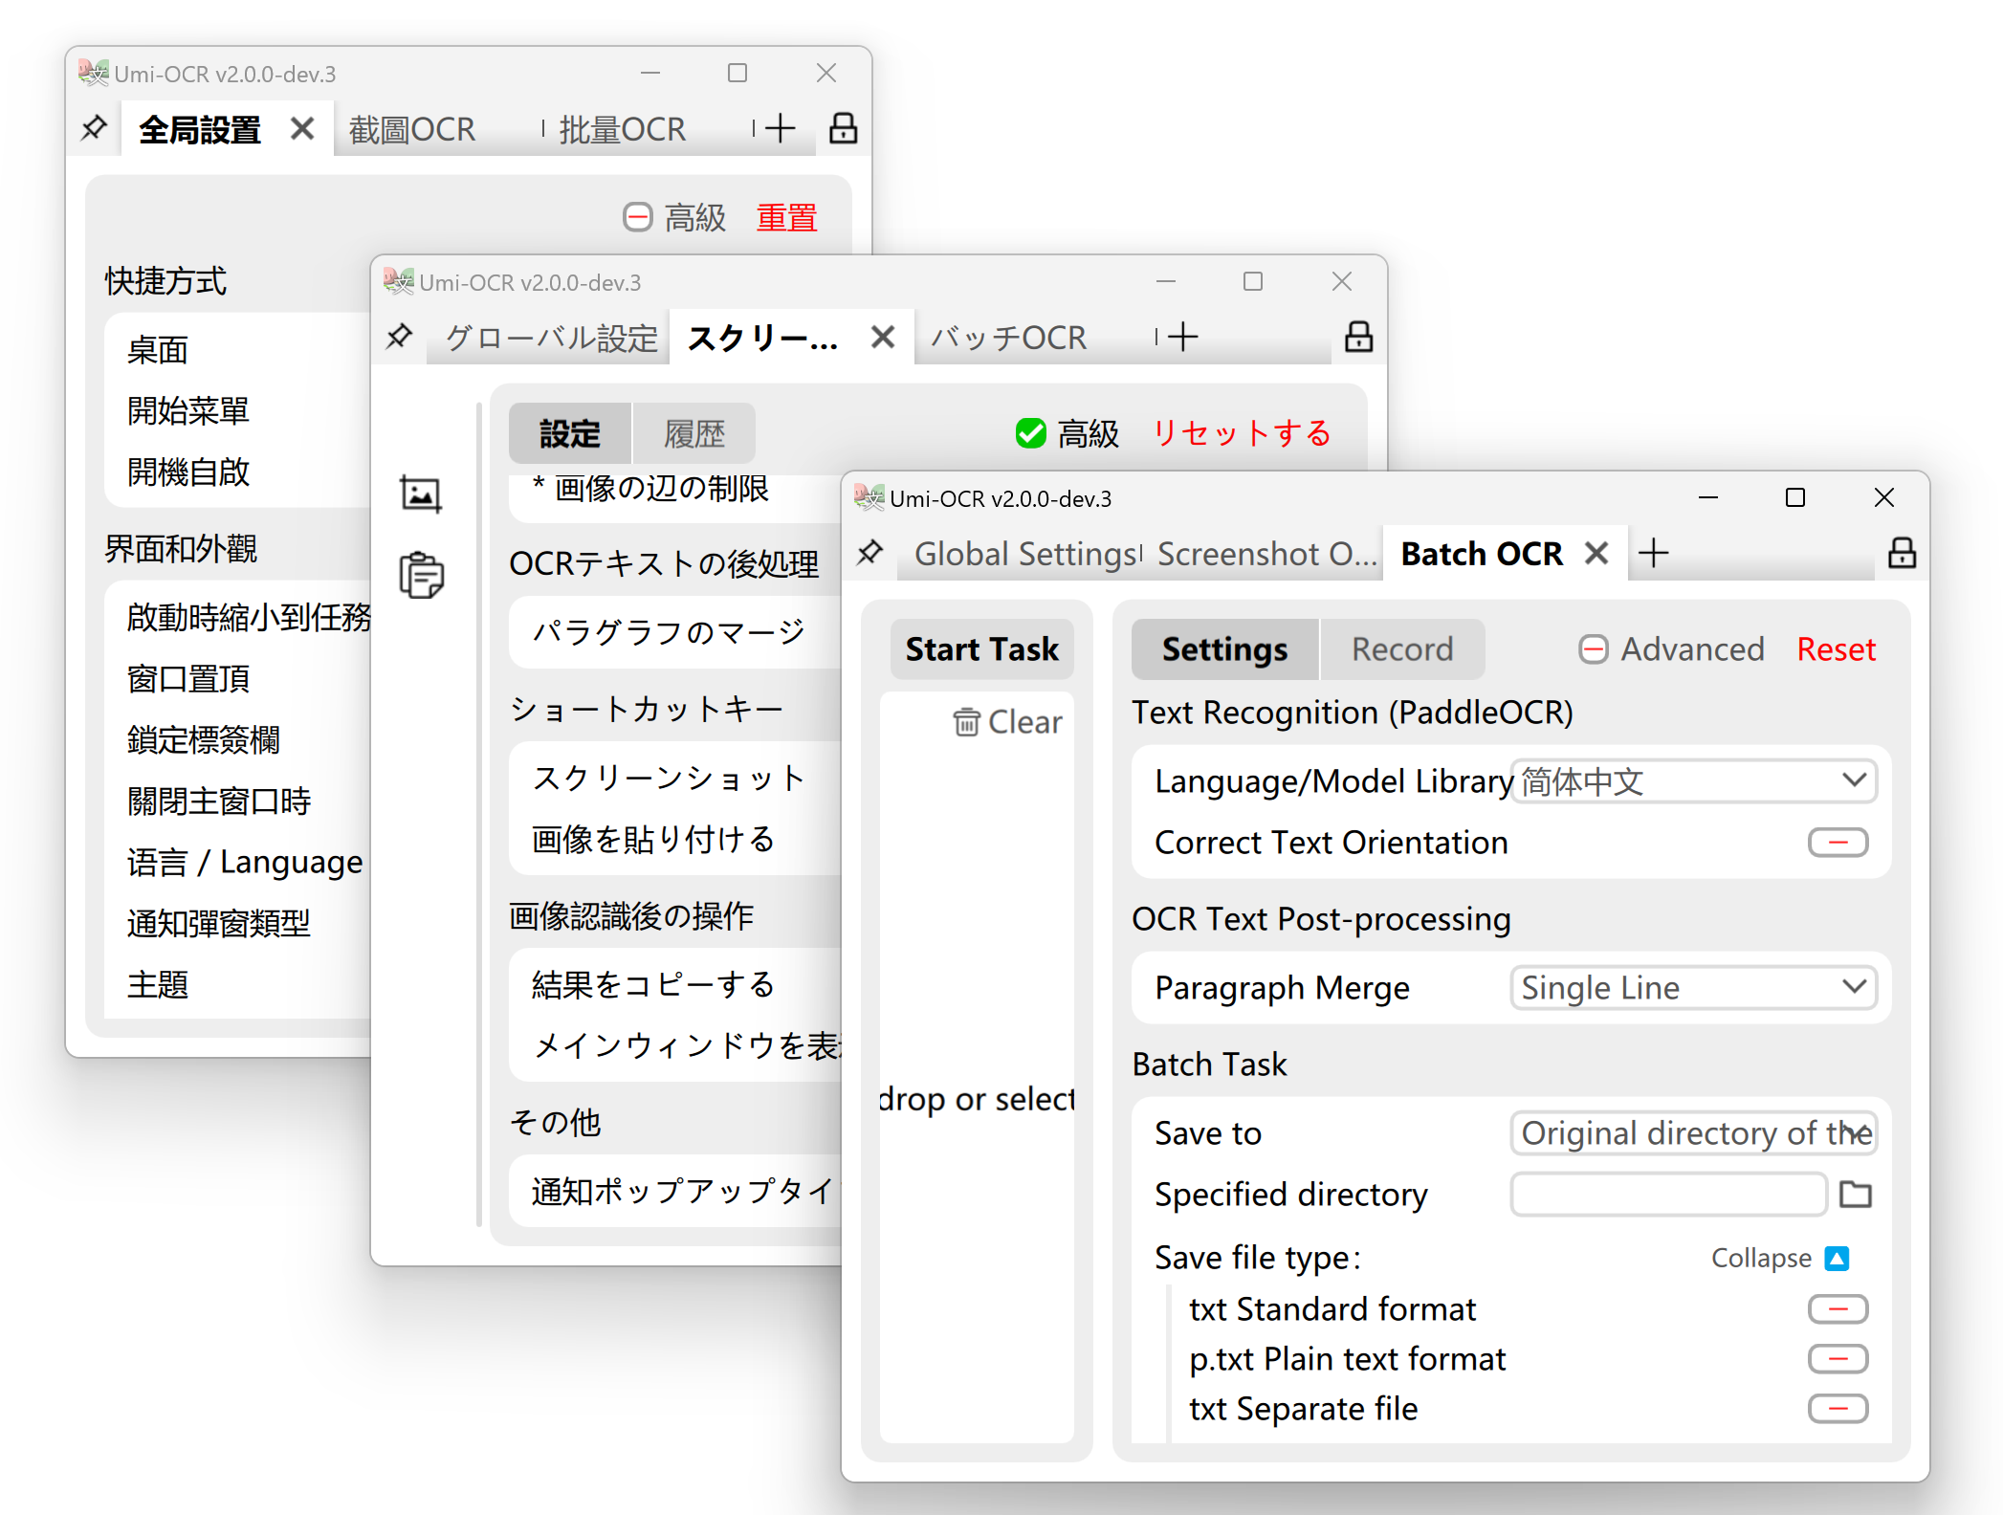Toggle the p.txt Plain text format option

click(x=1837, y=1358)
